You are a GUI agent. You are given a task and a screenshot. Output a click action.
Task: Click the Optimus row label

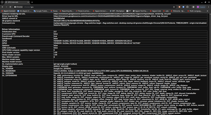coord(6,46)
